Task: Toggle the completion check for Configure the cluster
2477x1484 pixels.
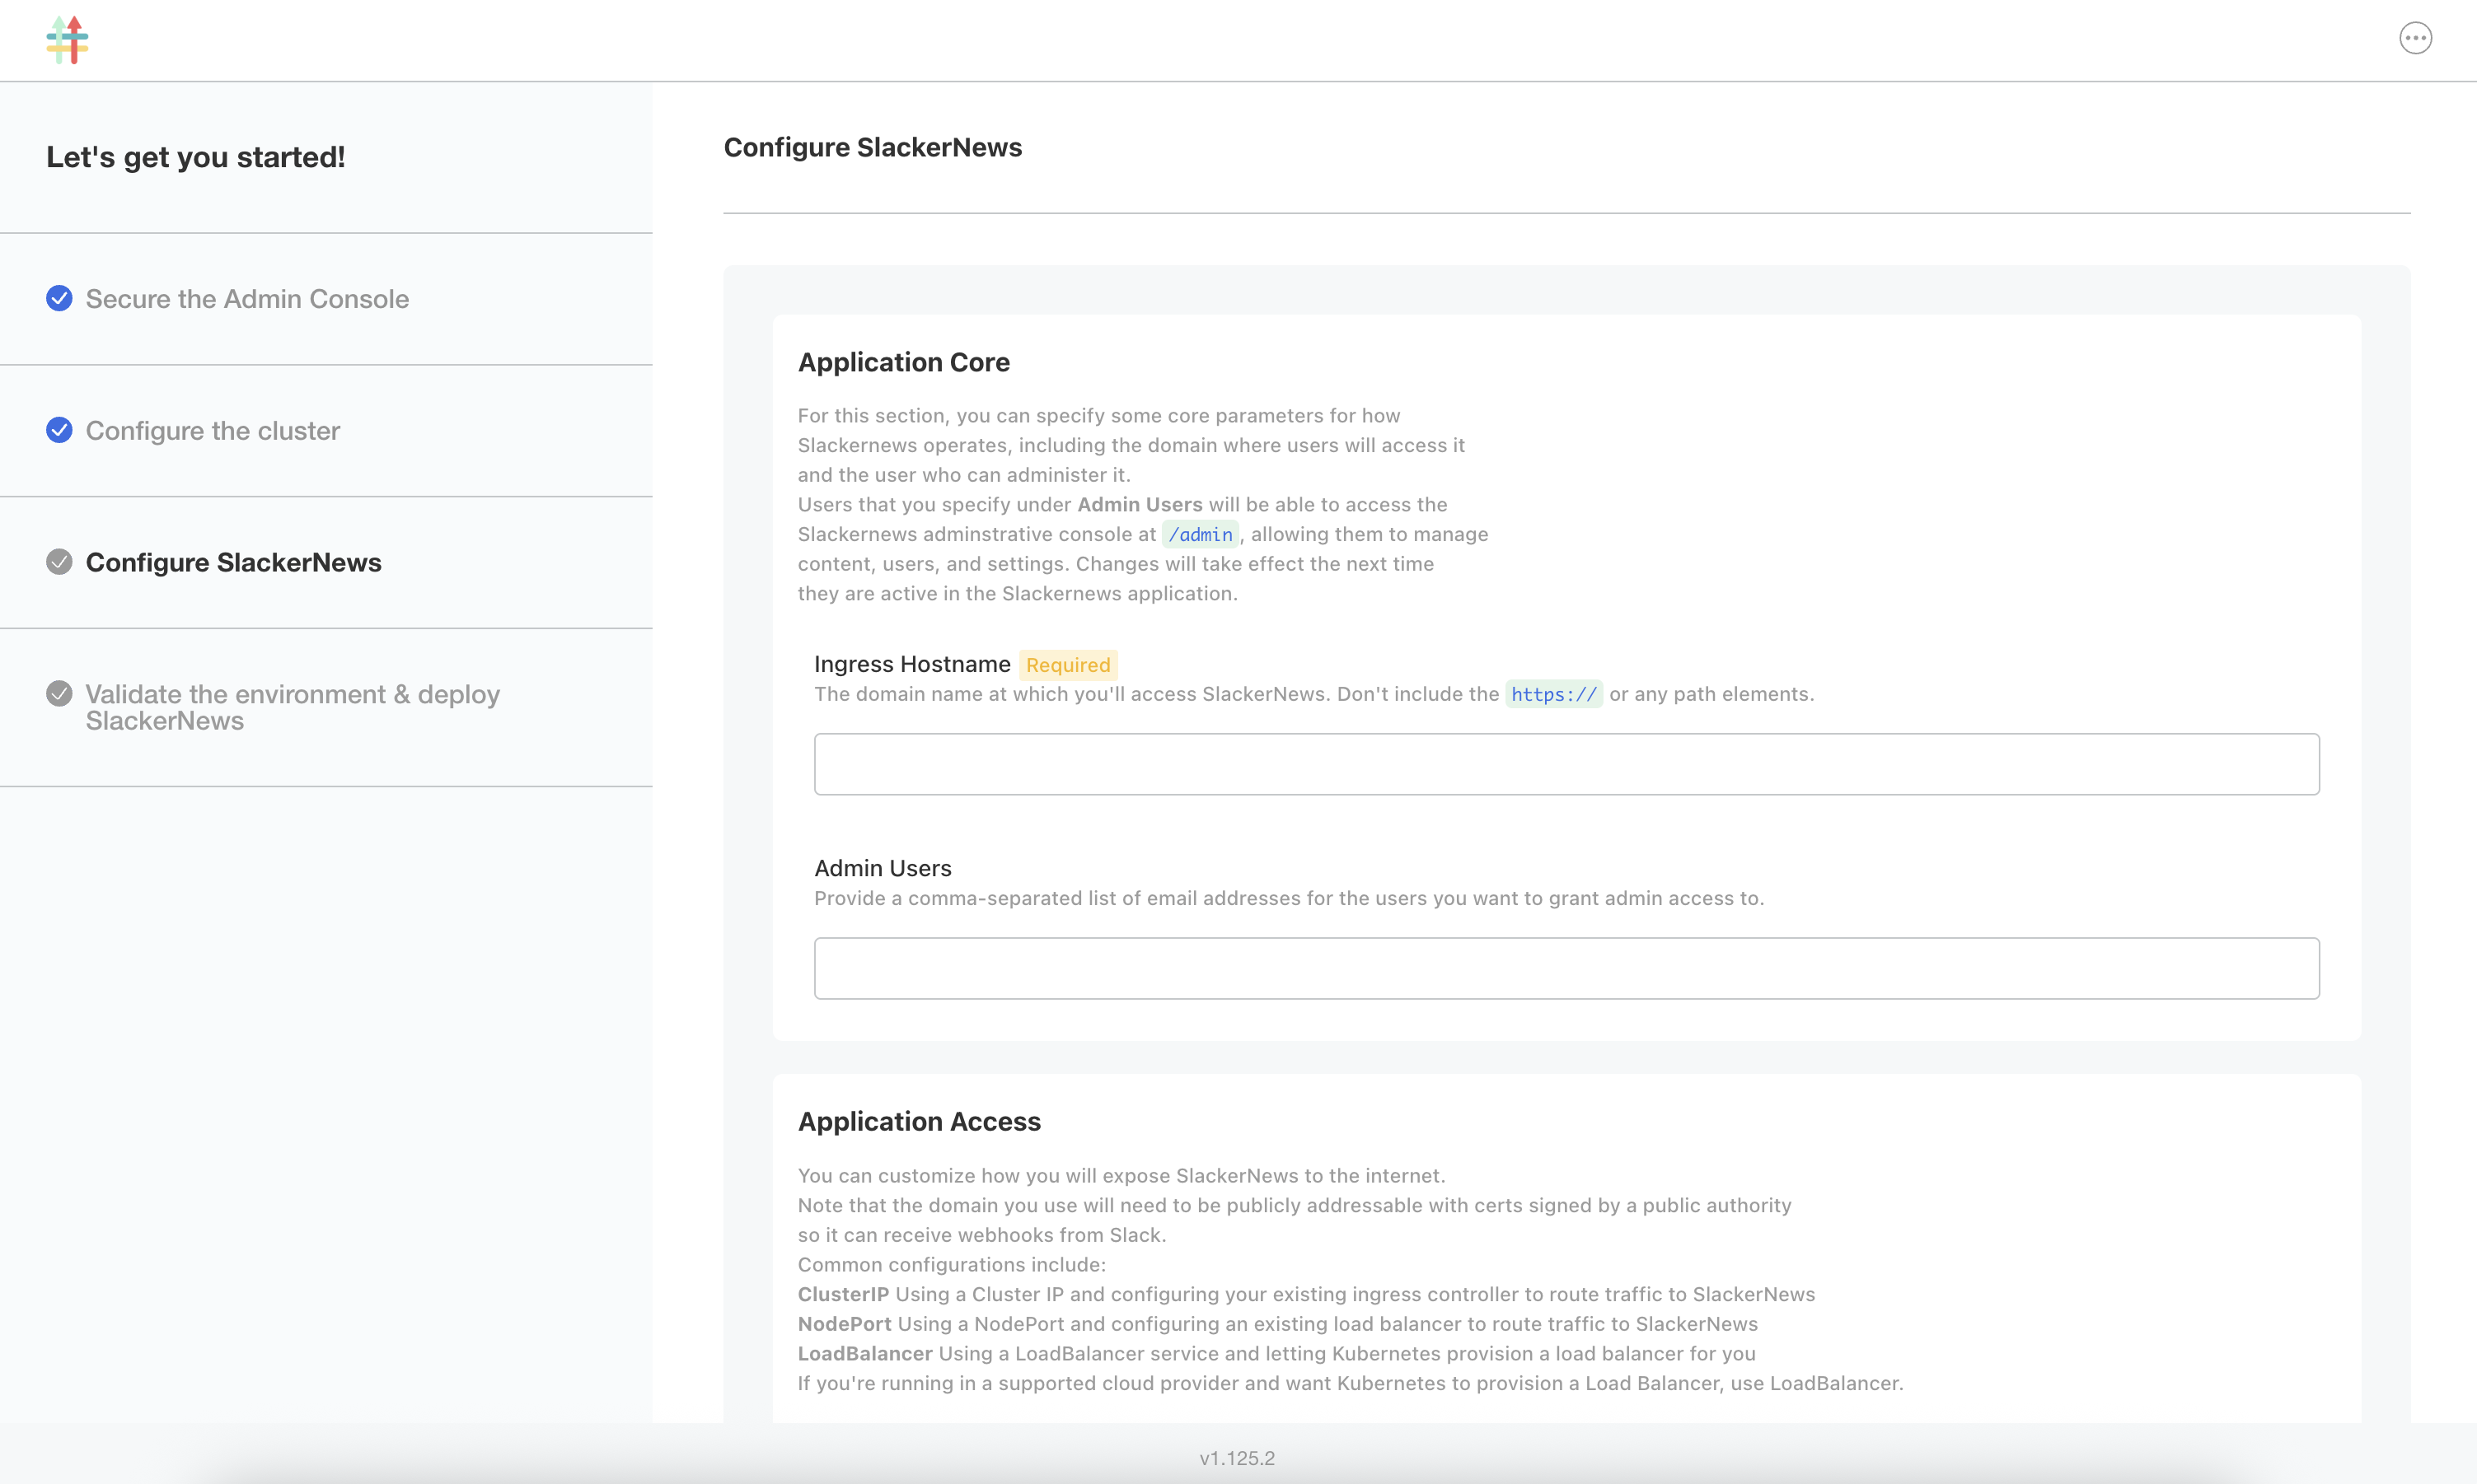Action: point(59,430)
